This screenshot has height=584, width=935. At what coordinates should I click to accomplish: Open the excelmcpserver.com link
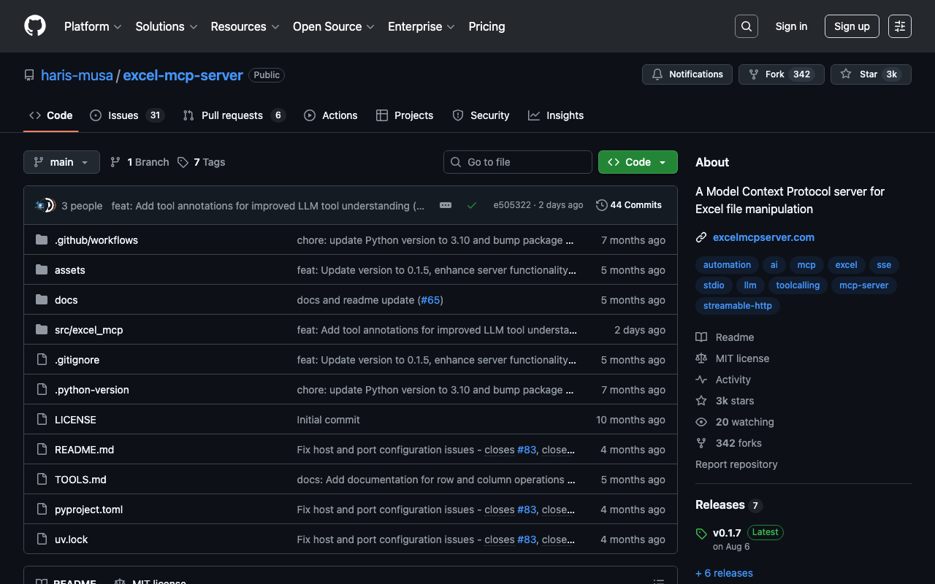pos(763,237)
